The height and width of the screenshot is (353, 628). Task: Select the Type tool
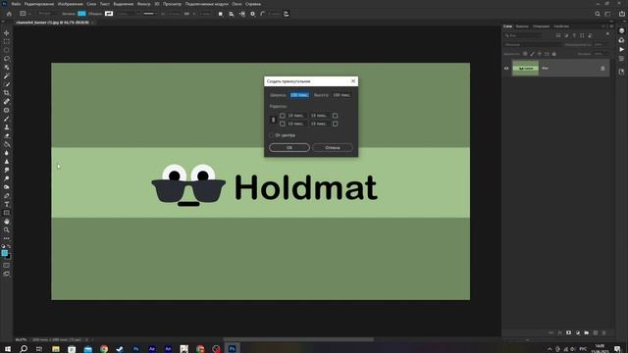(7, 205)
